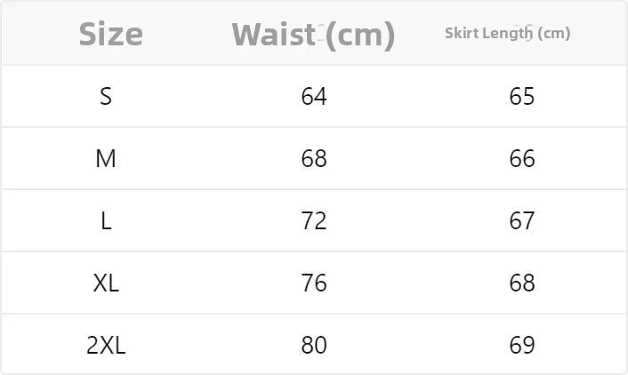This screenshot has height=375, width=628.
Task: Select the 2XL size cell
Action: [106, 345]
